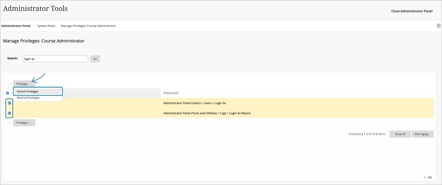
Task: Uncheck the Login As Report privilege checkbox
Action: coord(10,113)
